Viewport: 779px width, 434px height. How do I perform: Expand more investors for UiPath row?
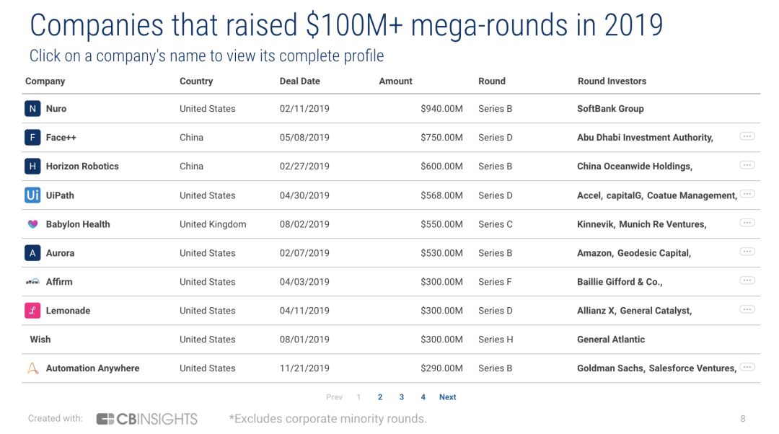point(747,194)
